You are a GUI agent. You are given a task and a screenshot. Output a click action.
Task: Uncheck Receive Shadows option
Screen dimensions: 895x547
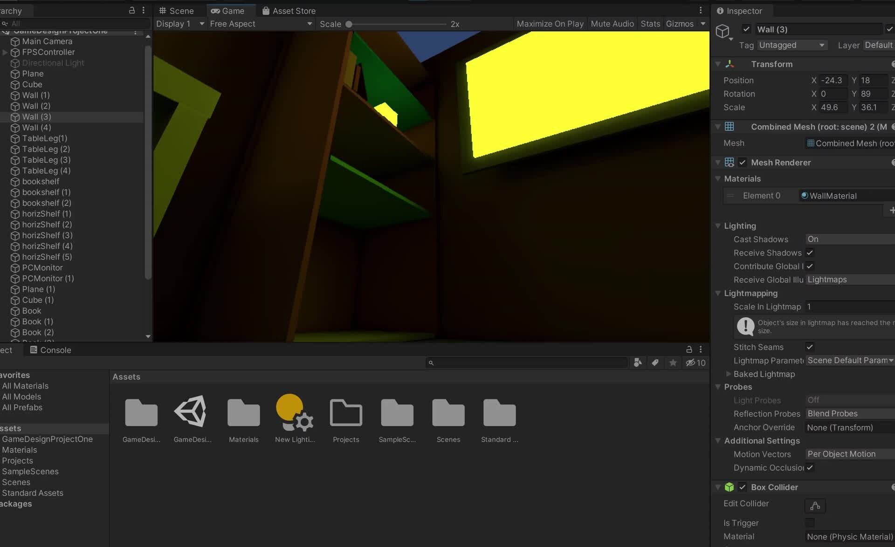click(x=810, y=253)
